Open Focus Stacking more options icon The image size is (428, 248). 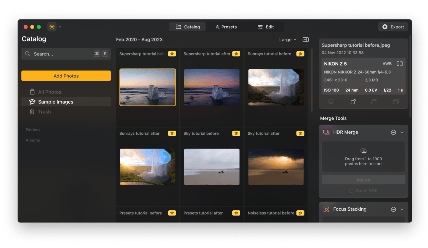tap(393, 210)
